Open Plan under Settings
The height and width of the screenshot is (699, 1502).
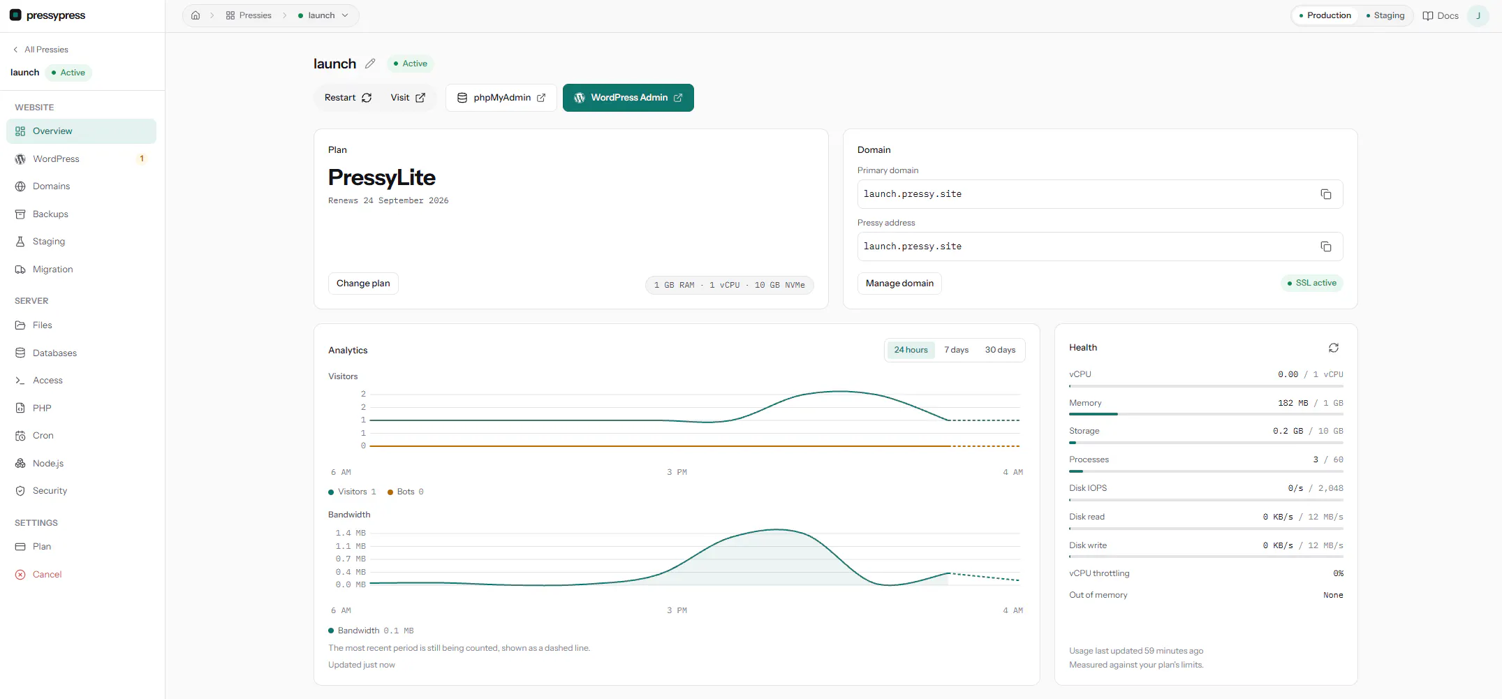(x=81, y=547)
